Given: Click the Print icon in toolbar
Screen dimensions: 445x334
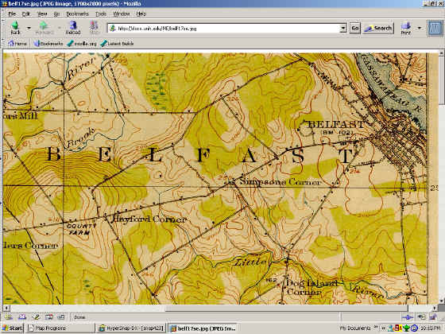Looking at the screenshot, I should [405, 26].
